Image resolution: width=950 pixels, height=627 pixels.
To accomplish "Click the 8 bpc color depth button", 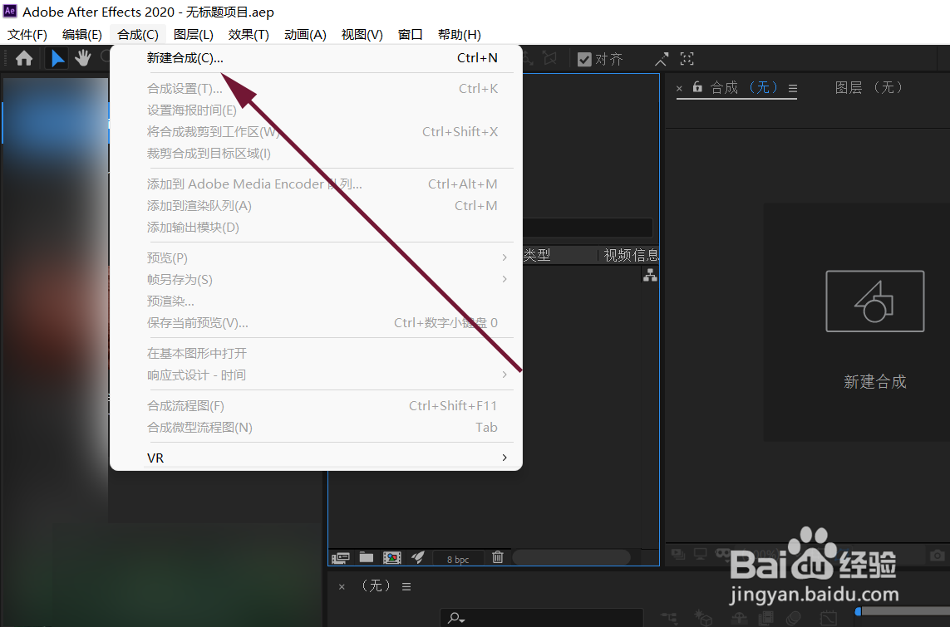I will 458,558.
